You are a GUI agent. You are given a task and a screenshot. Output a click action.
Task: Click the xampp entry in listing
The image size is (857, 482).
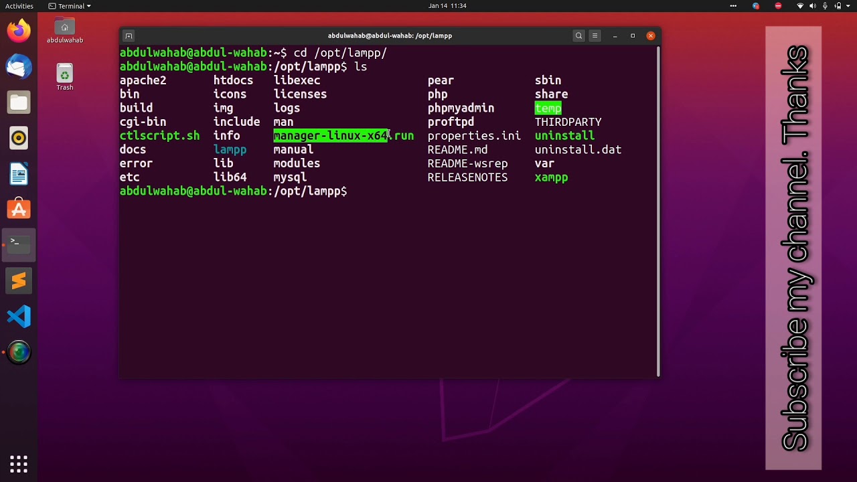tap(551, 177)
